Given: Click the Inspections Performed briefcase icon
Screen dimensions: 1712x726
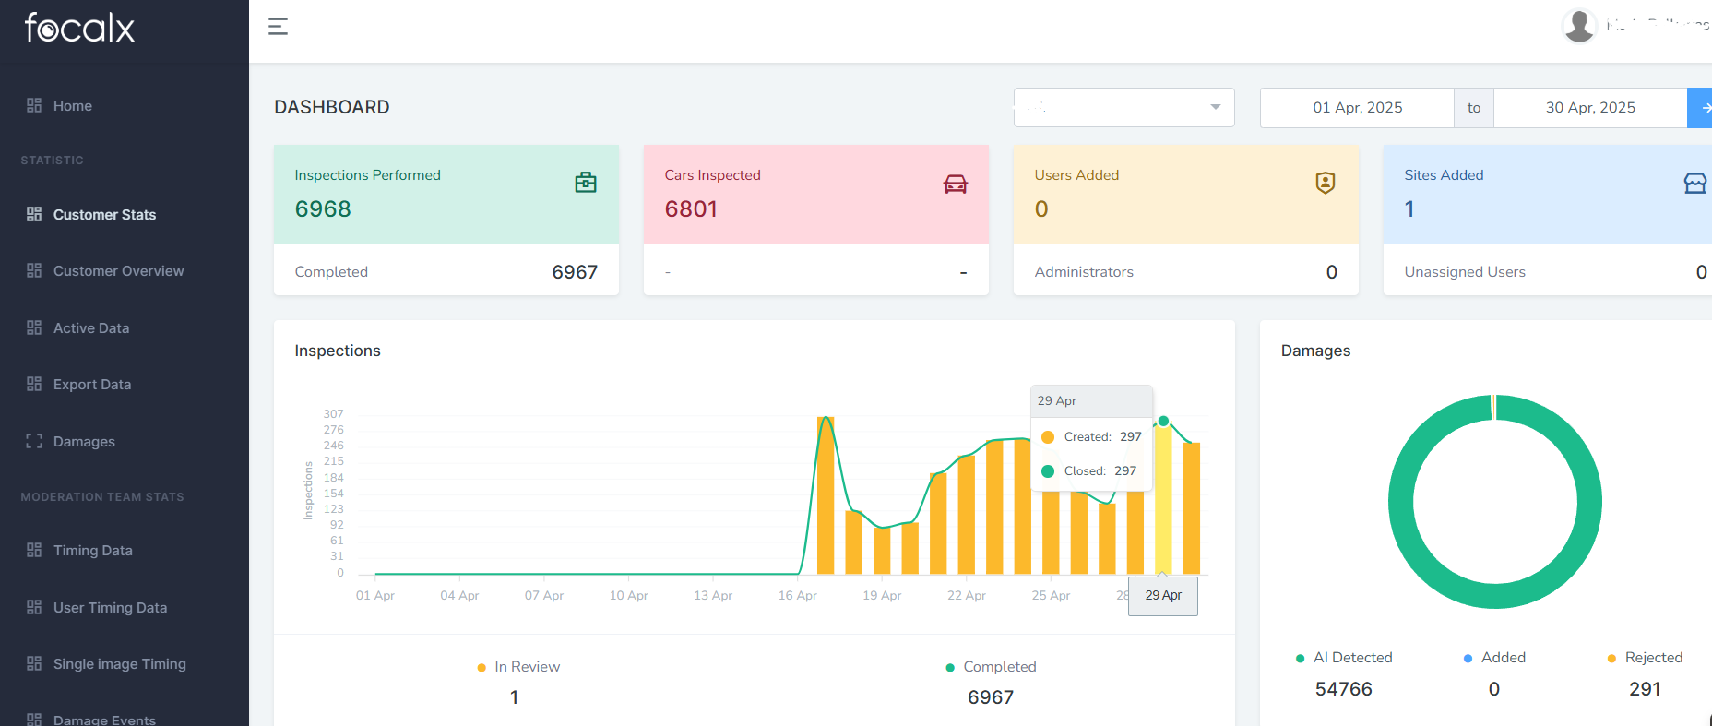Looking at the screenshot, I should (x=586, y=183).
